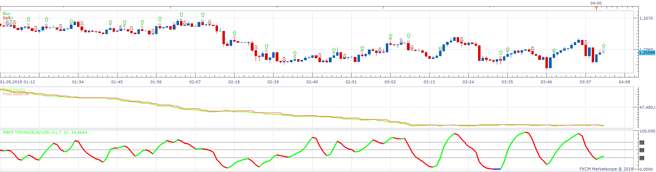
Task: Click the 1,2070 price axis label
Action: click(646, 18)
